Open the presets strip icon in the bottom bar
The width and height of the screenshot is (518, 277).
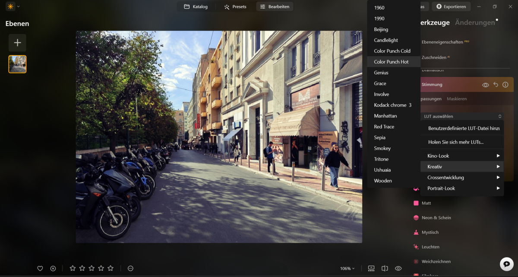coord(371,268)
